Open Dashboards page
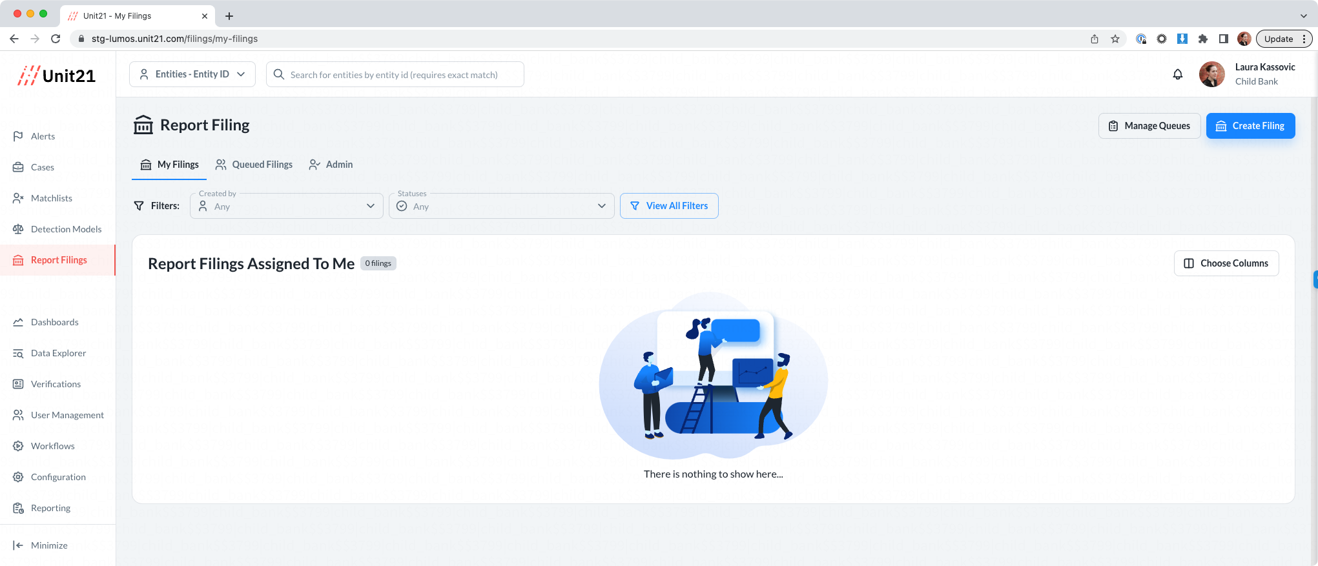The image size is (1318, 566). point(54,322)
